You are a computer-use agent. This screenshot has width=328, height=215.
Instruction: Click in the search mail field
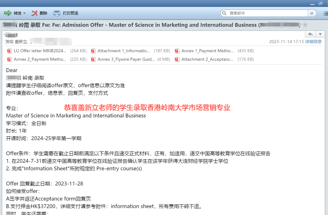(267, 13)
